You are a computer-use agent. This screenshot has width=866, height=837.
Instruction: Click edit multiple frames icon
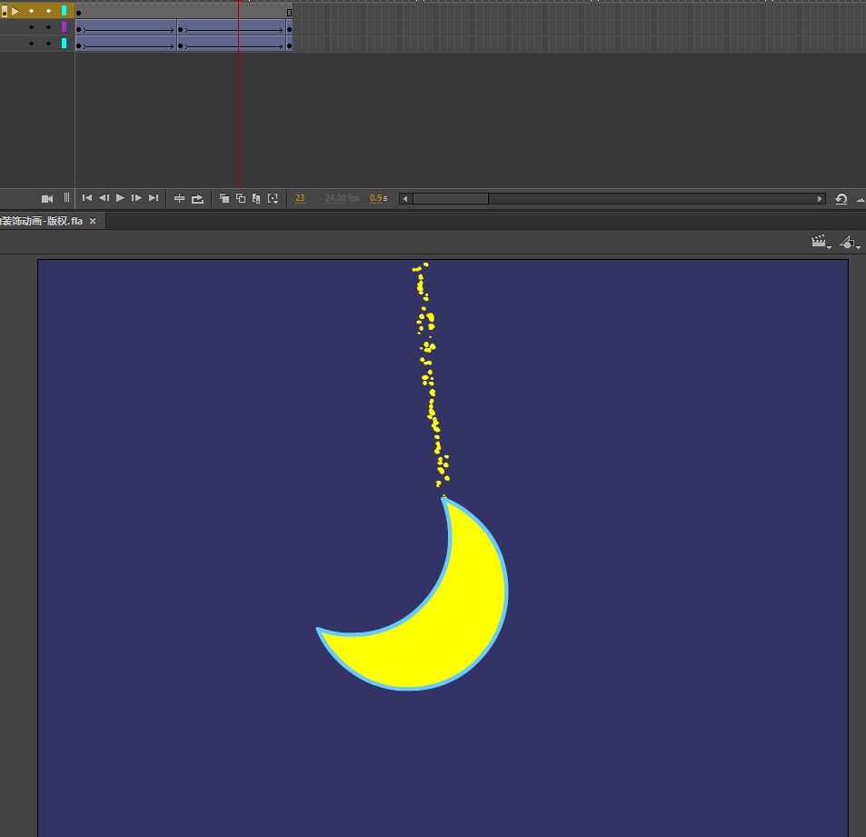pos(256,198)
